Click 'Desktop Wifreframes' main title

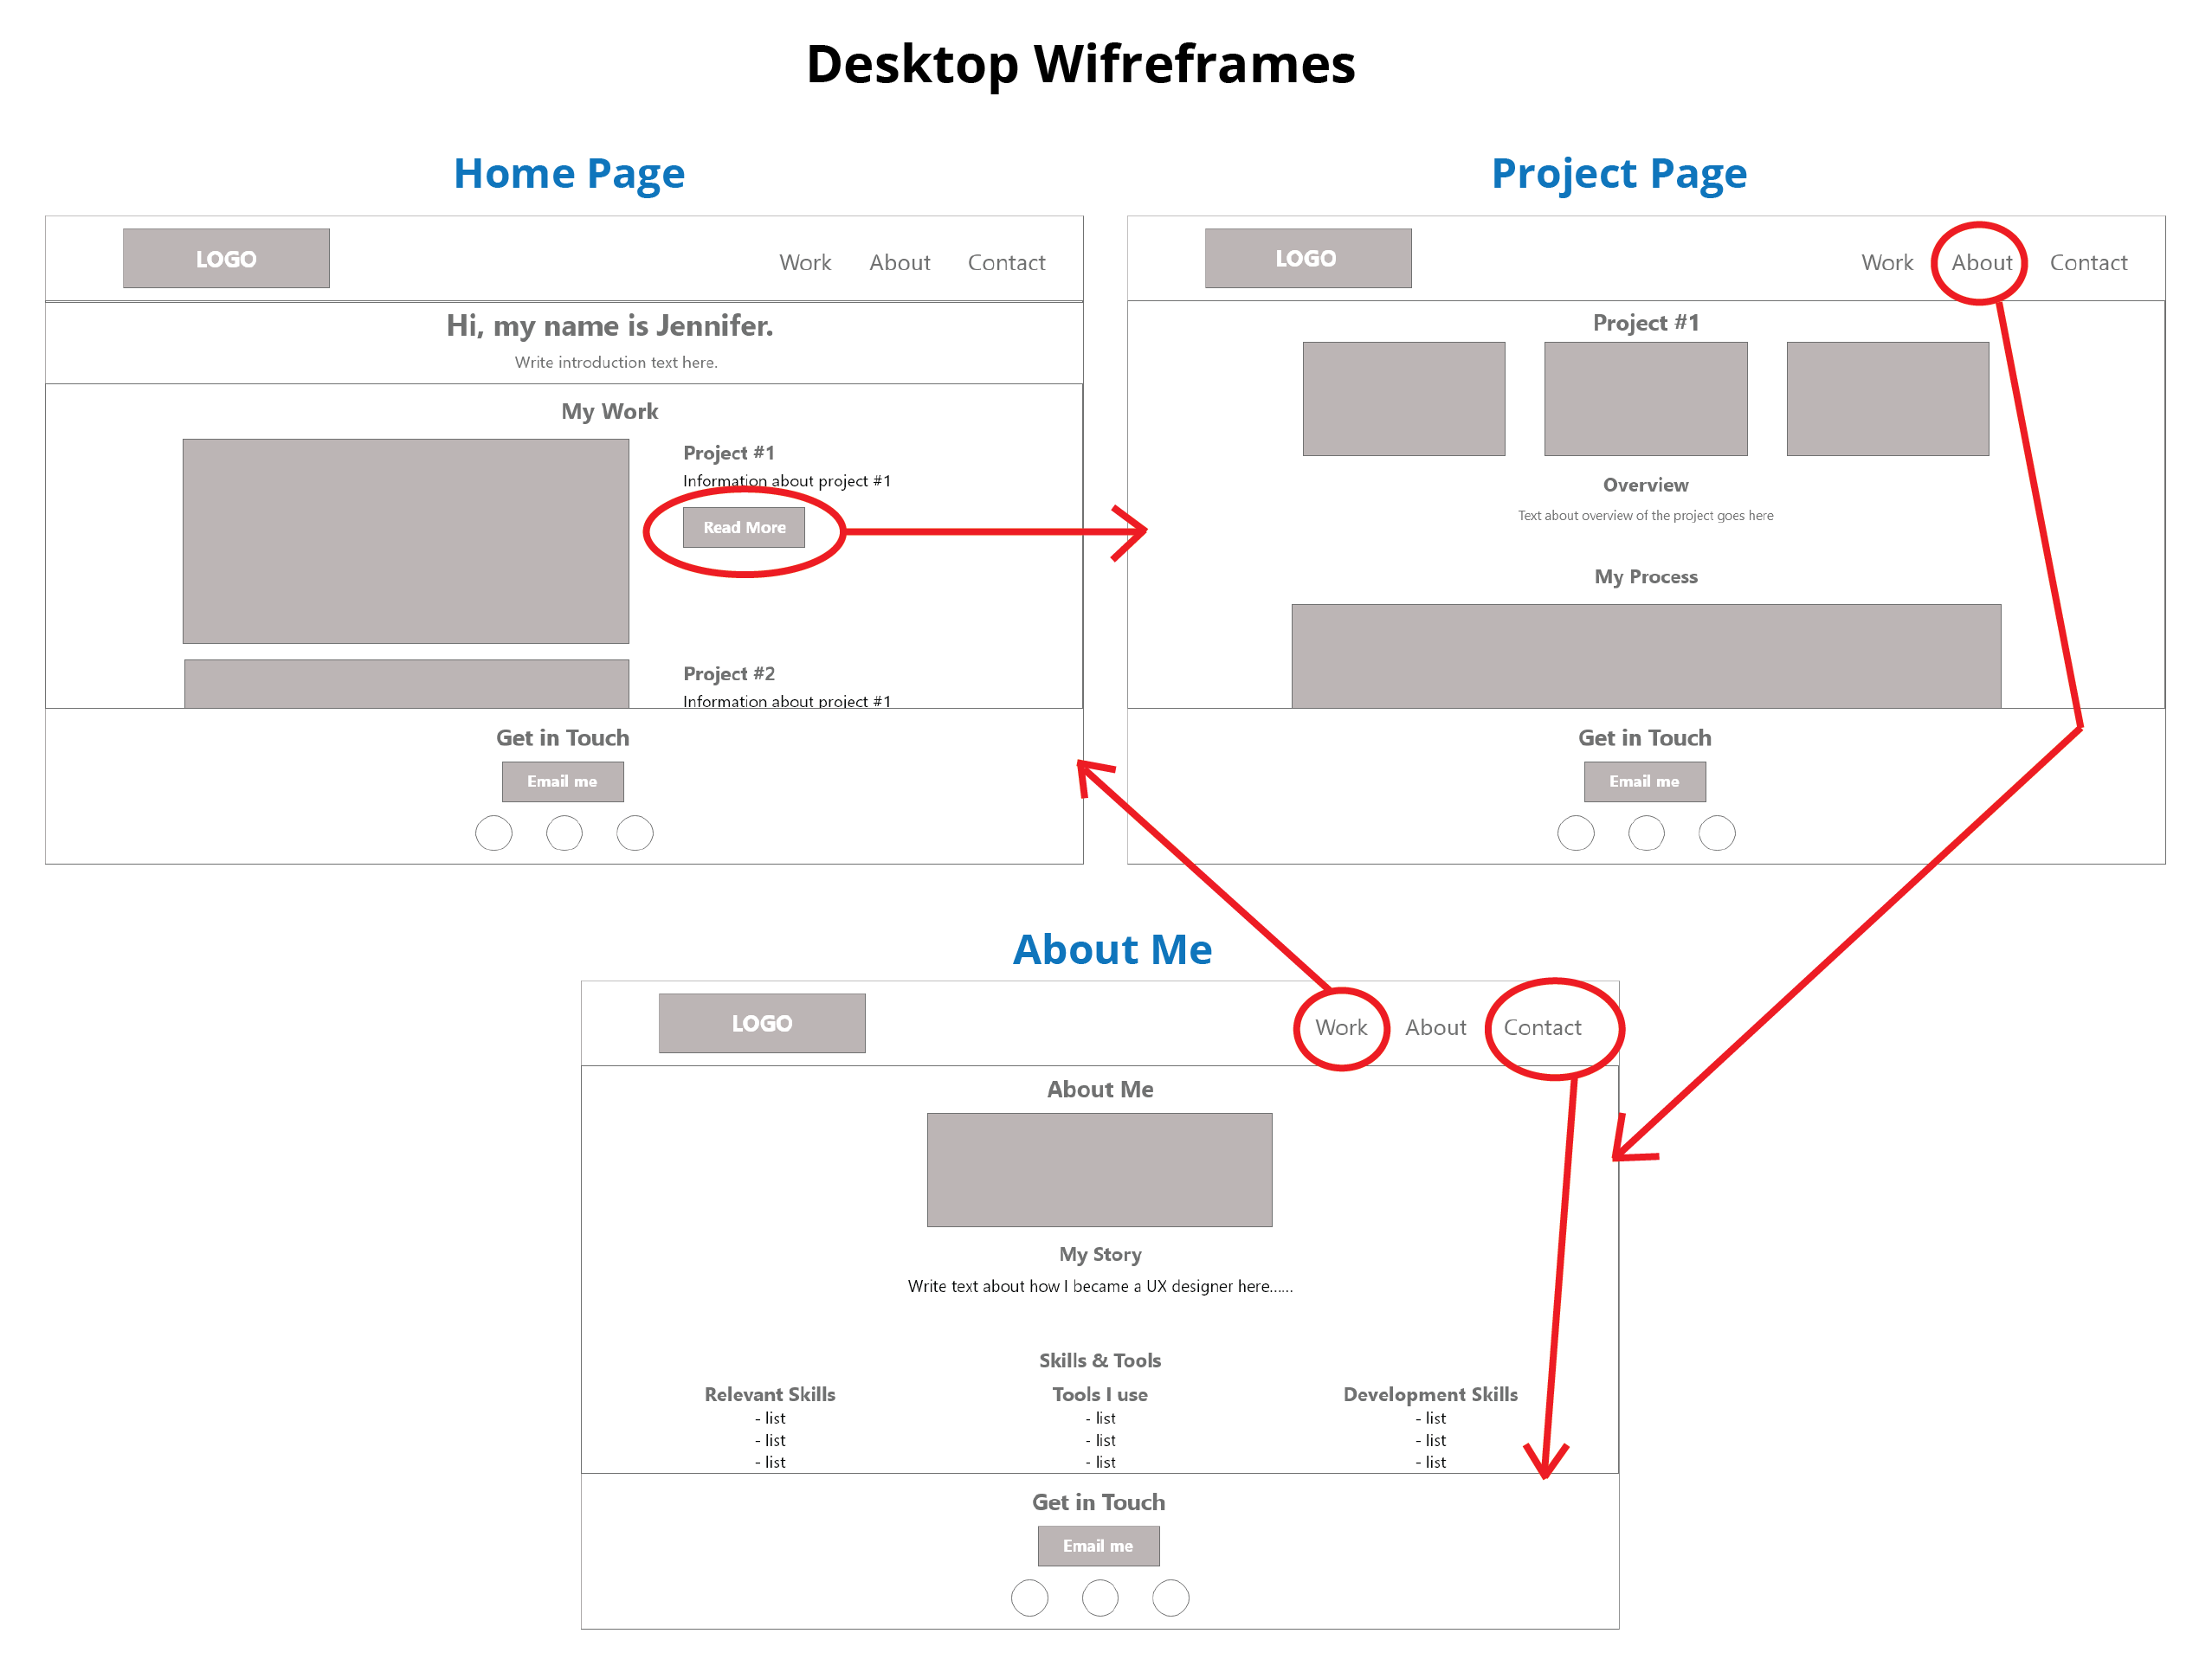pyautogui.click(x=1081, y=65)
